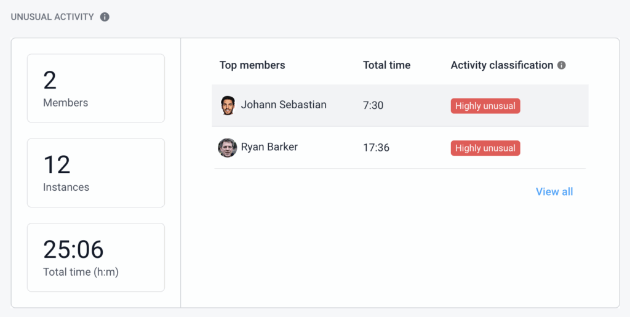Image resolution: width=630 pixels, height=317 pixels.
Task: Select the Johann Sebastian member name
Action: point(284,105)
